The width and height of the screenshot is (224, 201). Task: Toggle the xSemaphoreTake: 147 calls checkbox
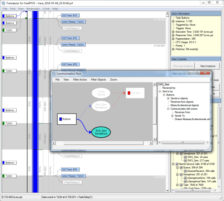coord(185,181)
